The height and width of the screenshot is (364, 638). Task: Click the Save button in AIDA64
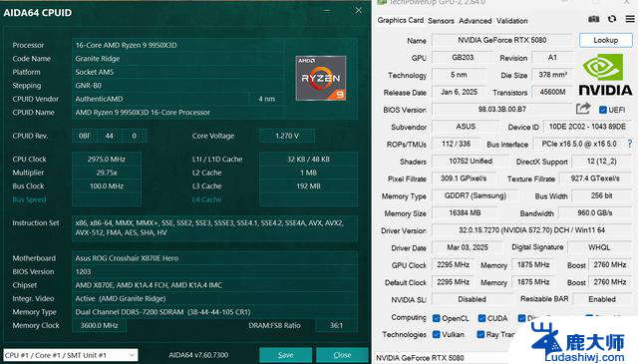286,355
